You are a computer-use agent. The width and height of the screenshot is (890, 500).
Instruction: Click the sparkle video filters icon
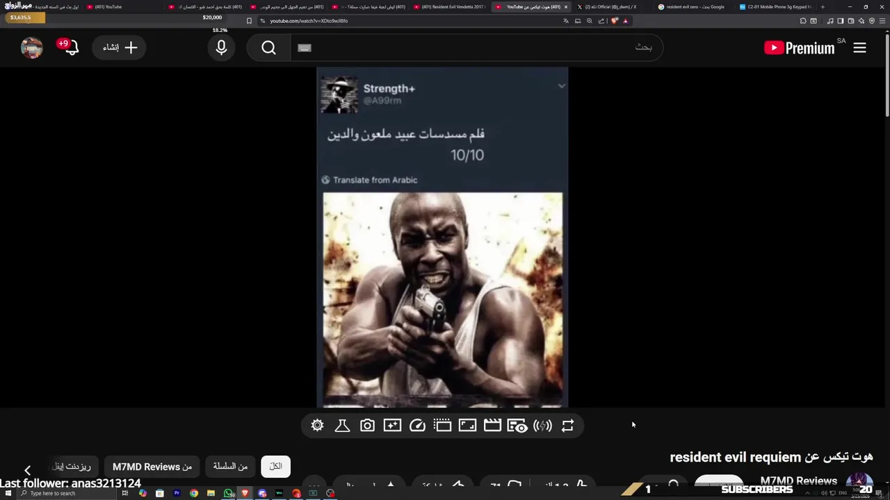click(x=392, y=426)
